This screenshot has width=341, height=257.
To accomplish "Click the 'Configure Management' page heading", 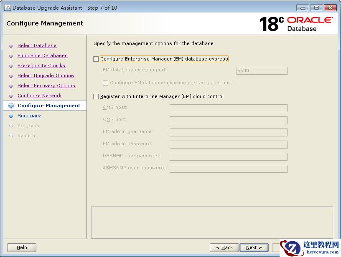I will pos(45,23).
